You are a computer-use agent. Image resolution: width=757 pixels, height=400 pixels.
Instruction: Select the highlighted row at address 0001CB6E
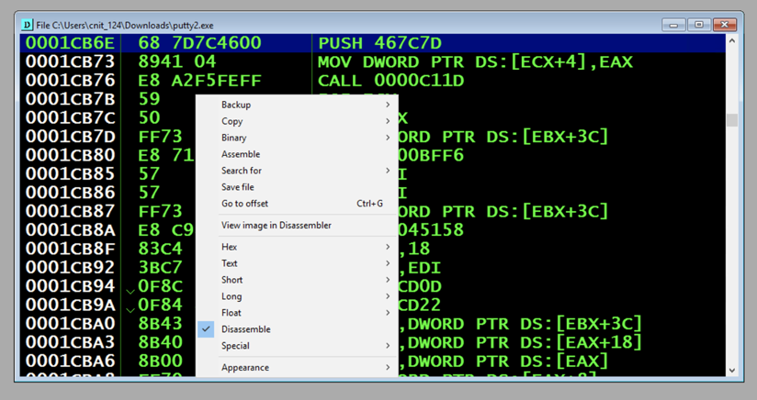pos(373,43)
